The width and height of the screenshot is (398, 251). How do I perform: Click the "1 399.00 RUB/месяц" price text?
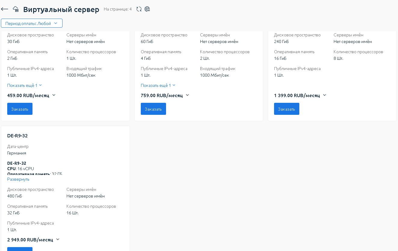297,95
